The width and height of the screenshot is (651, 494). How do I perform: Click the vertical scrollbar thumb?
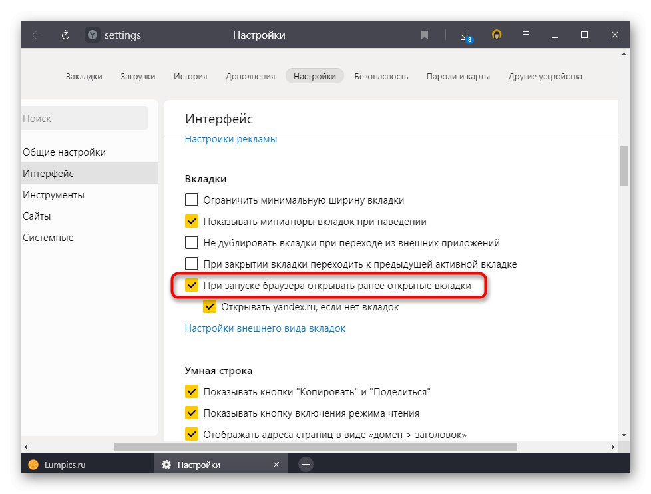click(x=624, y=166)
